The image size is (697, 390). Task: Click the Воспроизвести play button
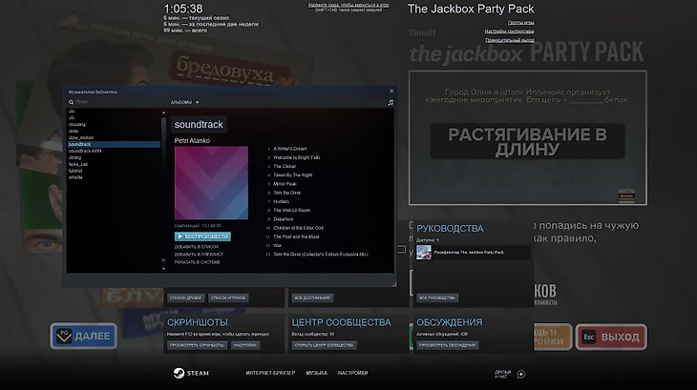tap(202, 236)
